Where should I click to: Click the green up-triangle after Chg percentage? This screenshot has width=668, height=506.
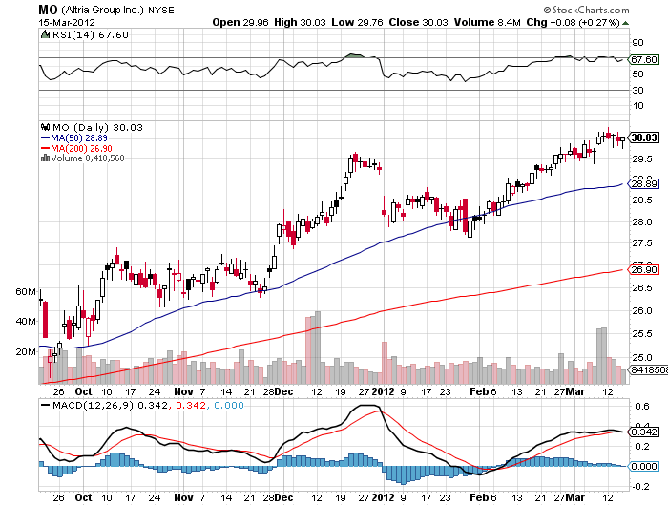click(x=625, y=23)
